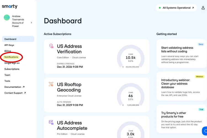Click the US Rooftop Geocoding icon
Screen dimensions: 207x138
click(51, 84)
